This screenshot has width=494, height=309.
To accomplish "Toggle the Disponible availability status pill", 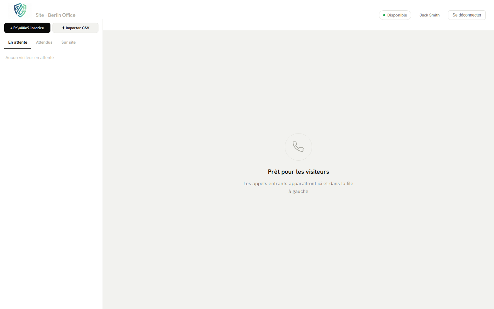I will pyautogui.click(x=395, y=15).
